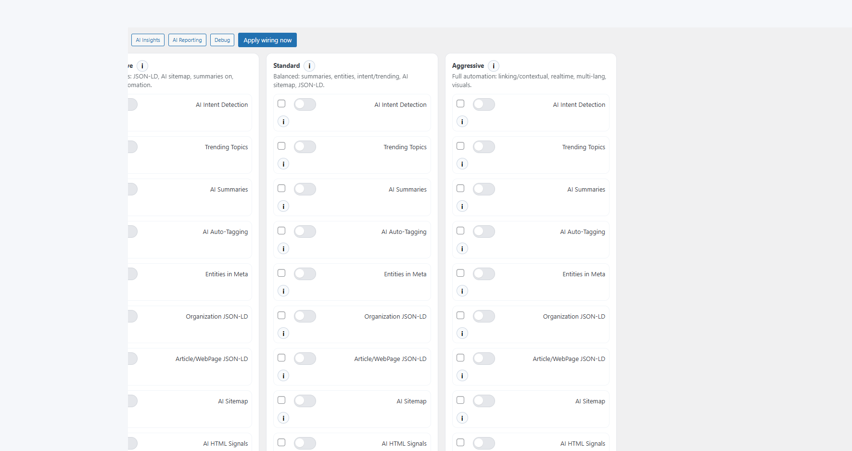Viewport: 852px width, 451px height.
Task: Click the info icon beside the cut-off preset heading
Action: click(142, 66)
